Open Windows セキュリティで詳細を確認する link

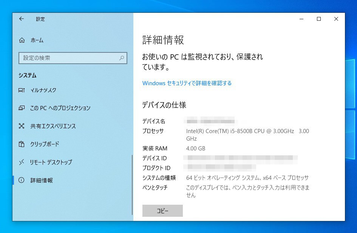tap(187, 83)
